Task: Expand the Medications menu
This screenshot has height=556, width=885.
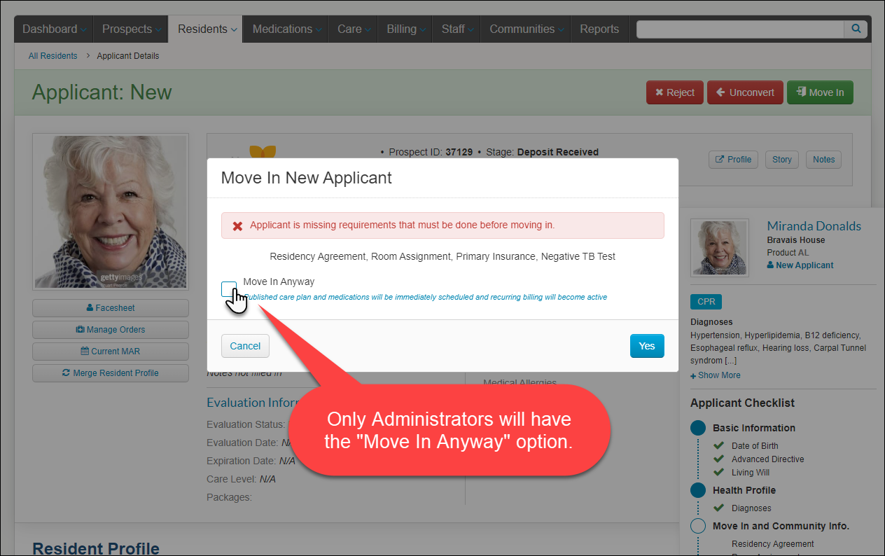Action: click(x=286, y=29)
